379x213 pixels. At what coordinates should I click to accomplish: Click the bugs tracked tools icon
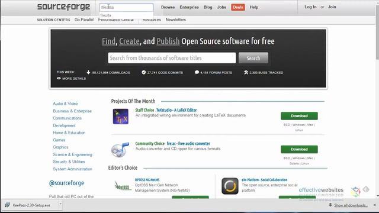coord(246,72)
